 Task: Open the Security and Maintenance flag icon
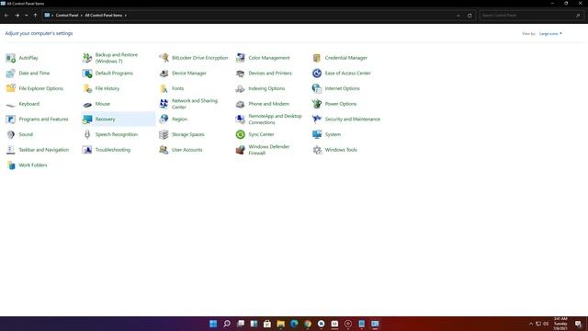click(317, 120)
